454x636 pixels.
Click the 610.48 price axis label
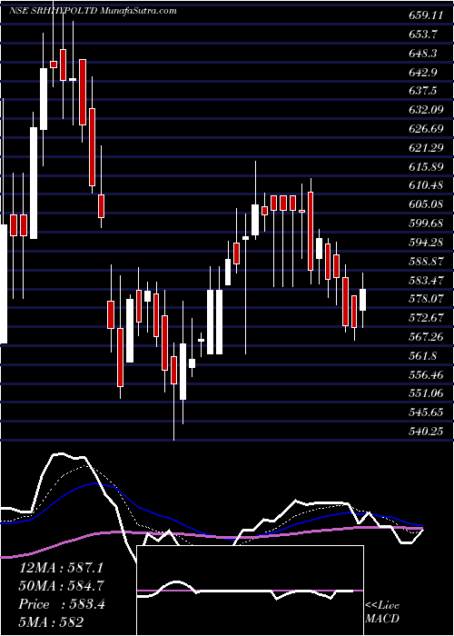pyautogui.click(x=424, y=185)
